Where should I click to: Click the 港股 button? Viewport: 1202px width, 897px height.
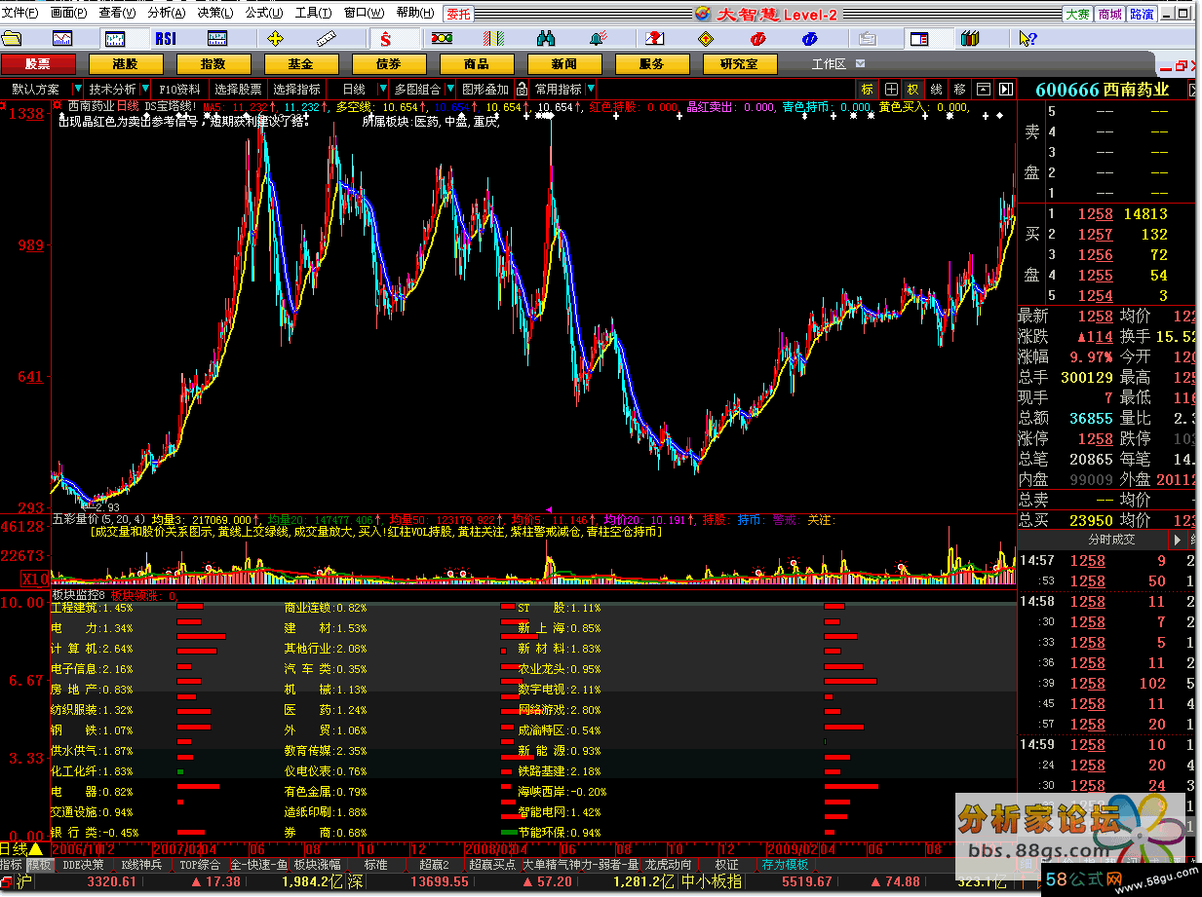click(x=126, y=64)
